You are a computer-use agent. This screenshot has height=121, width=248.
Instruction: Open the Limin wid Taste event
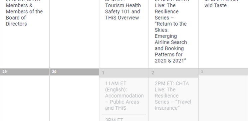[221, 4]
